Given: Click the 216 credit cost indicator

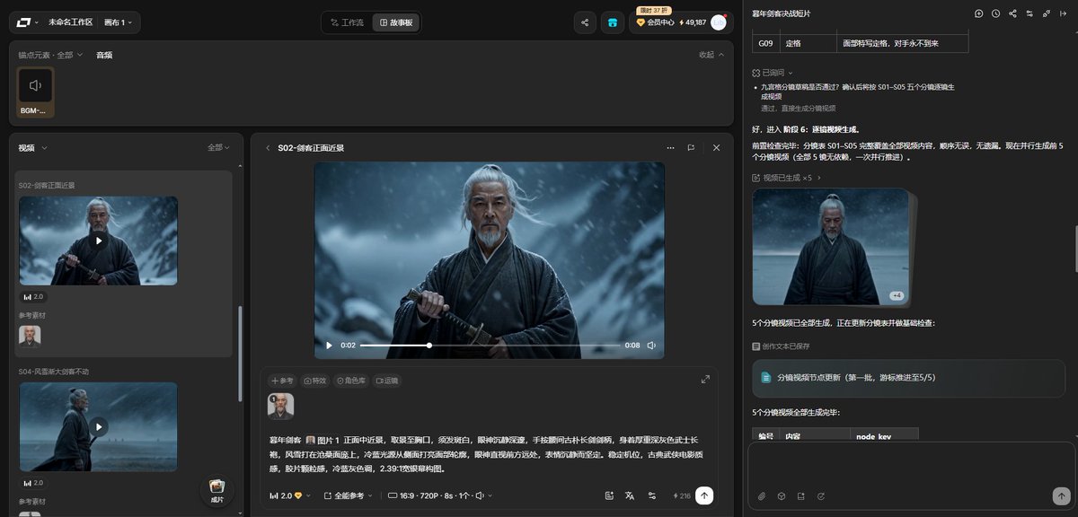Looking at the screenshot, I should 681,495.
